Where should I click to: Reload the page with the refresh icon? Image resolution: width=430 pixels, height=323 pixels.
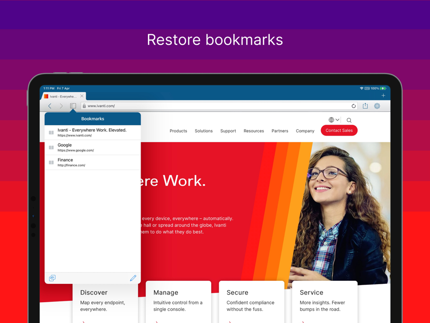point(353,106)
